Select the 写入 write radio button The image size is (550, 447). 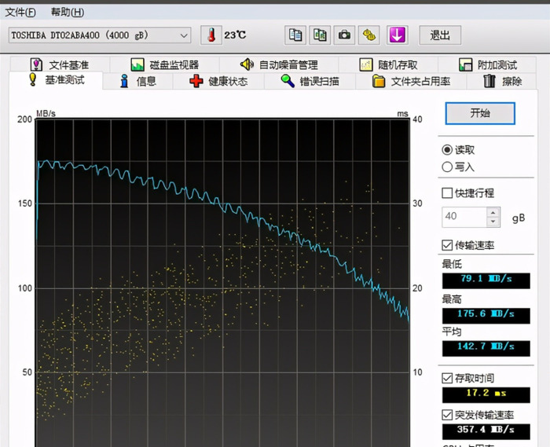pos(447,167)
